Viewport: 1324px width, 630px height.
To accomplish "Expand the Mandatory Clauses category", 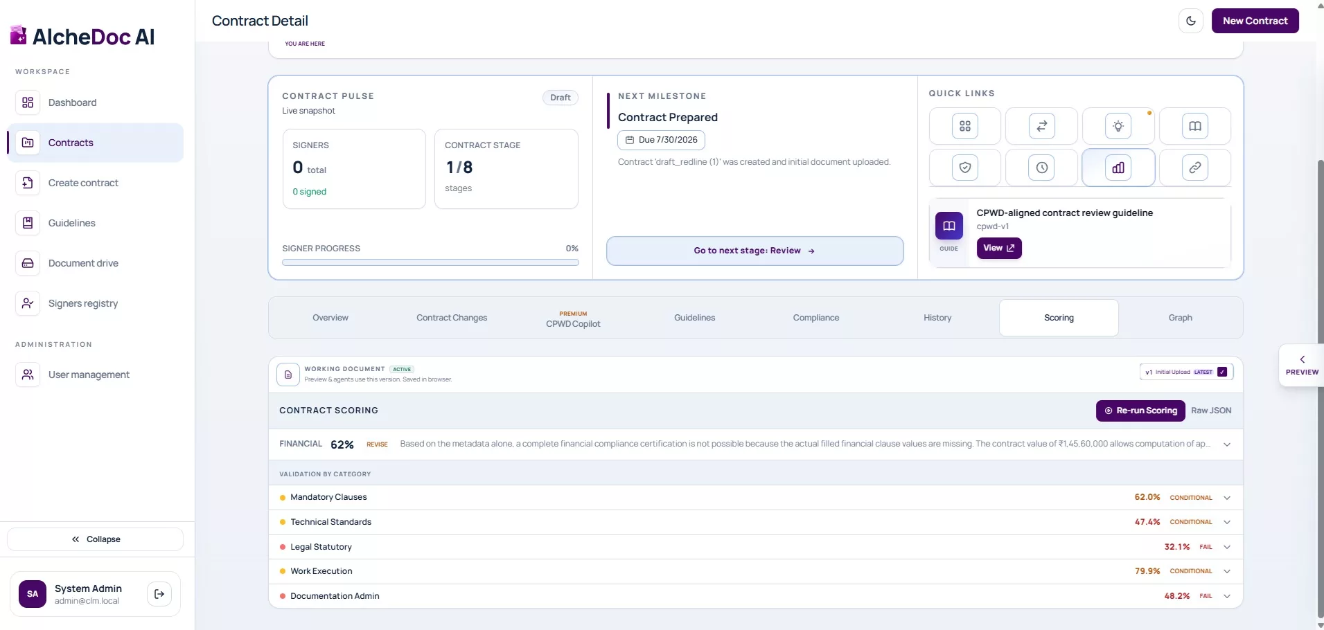I will coord(1227,498).
